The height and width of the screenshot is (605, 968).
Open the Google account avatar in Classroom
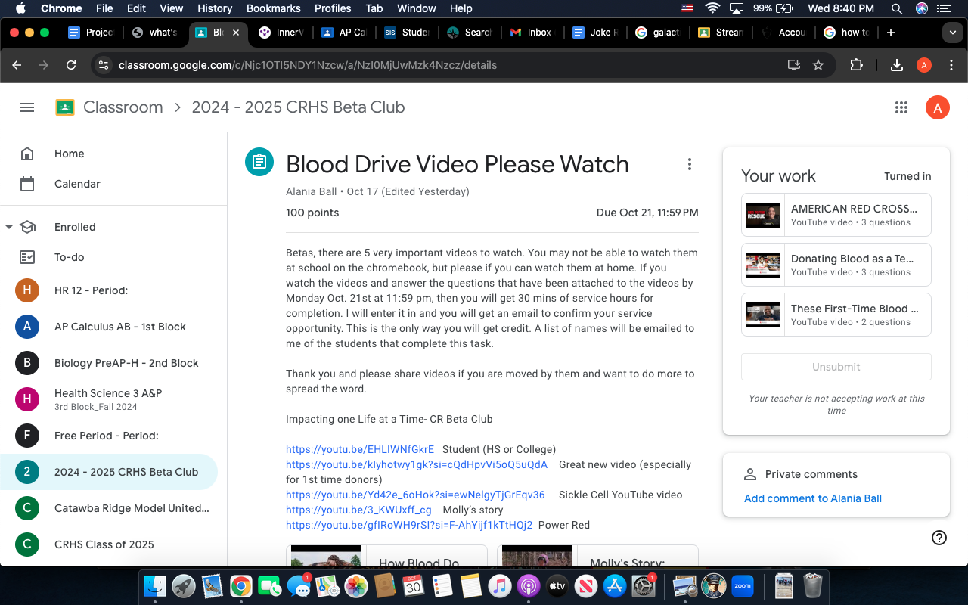click(x=937, y=107)
